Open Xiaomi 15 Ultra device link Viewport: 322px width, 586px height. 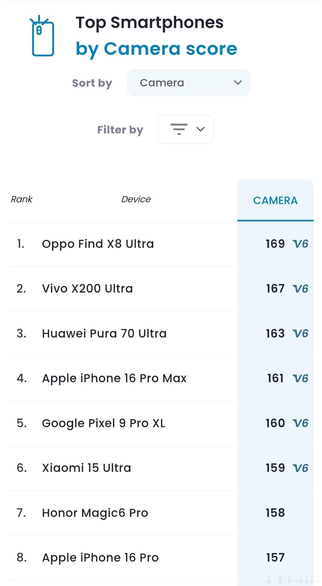point(86,468)
